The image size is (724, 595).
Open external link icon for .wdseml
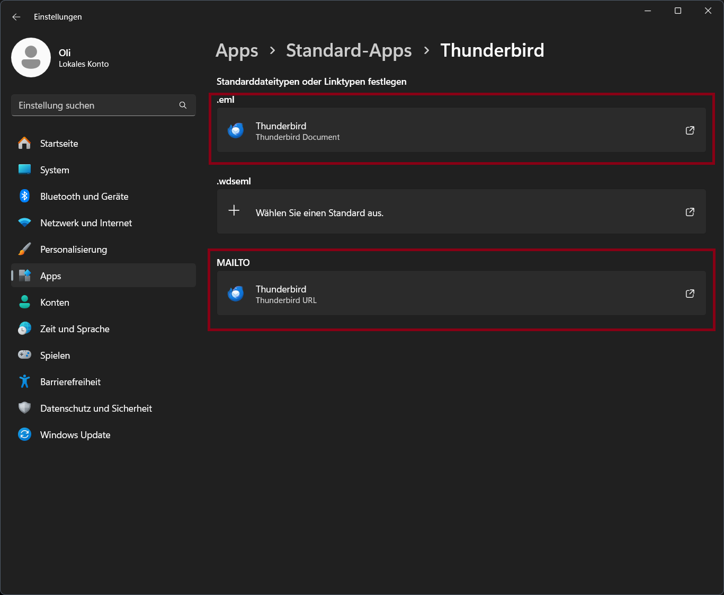(690, 212)
